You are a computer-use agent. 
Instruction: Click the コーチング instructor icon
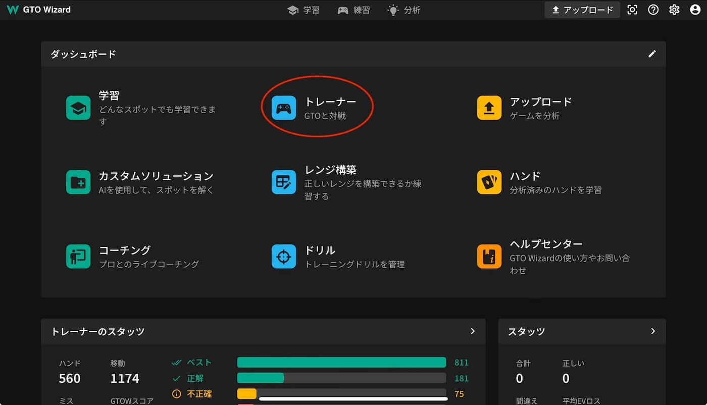click(x=78, y=257)
